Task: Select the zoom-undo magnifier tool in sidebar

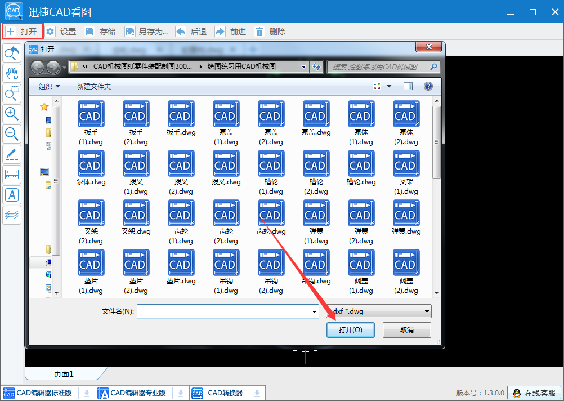Action: pos(12,54)
